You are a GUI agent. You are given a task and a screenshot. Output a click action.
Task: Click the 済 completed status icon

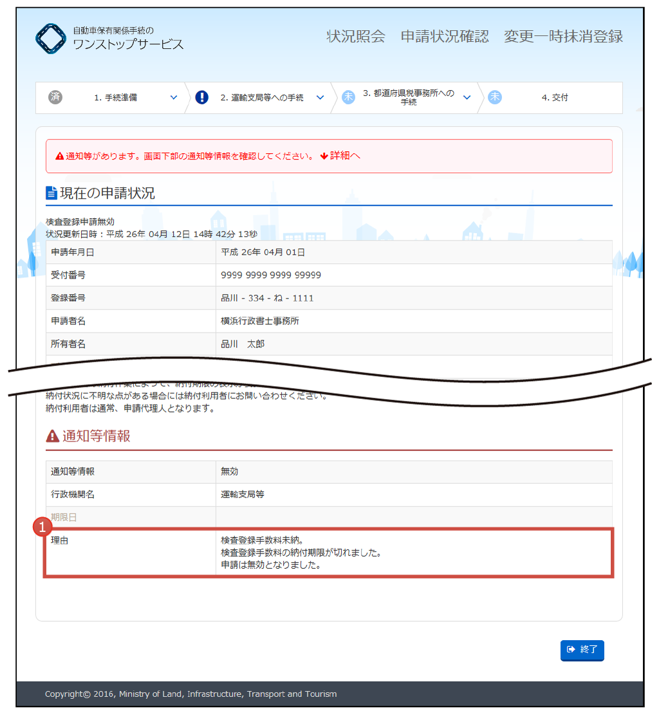click(55, 97)
